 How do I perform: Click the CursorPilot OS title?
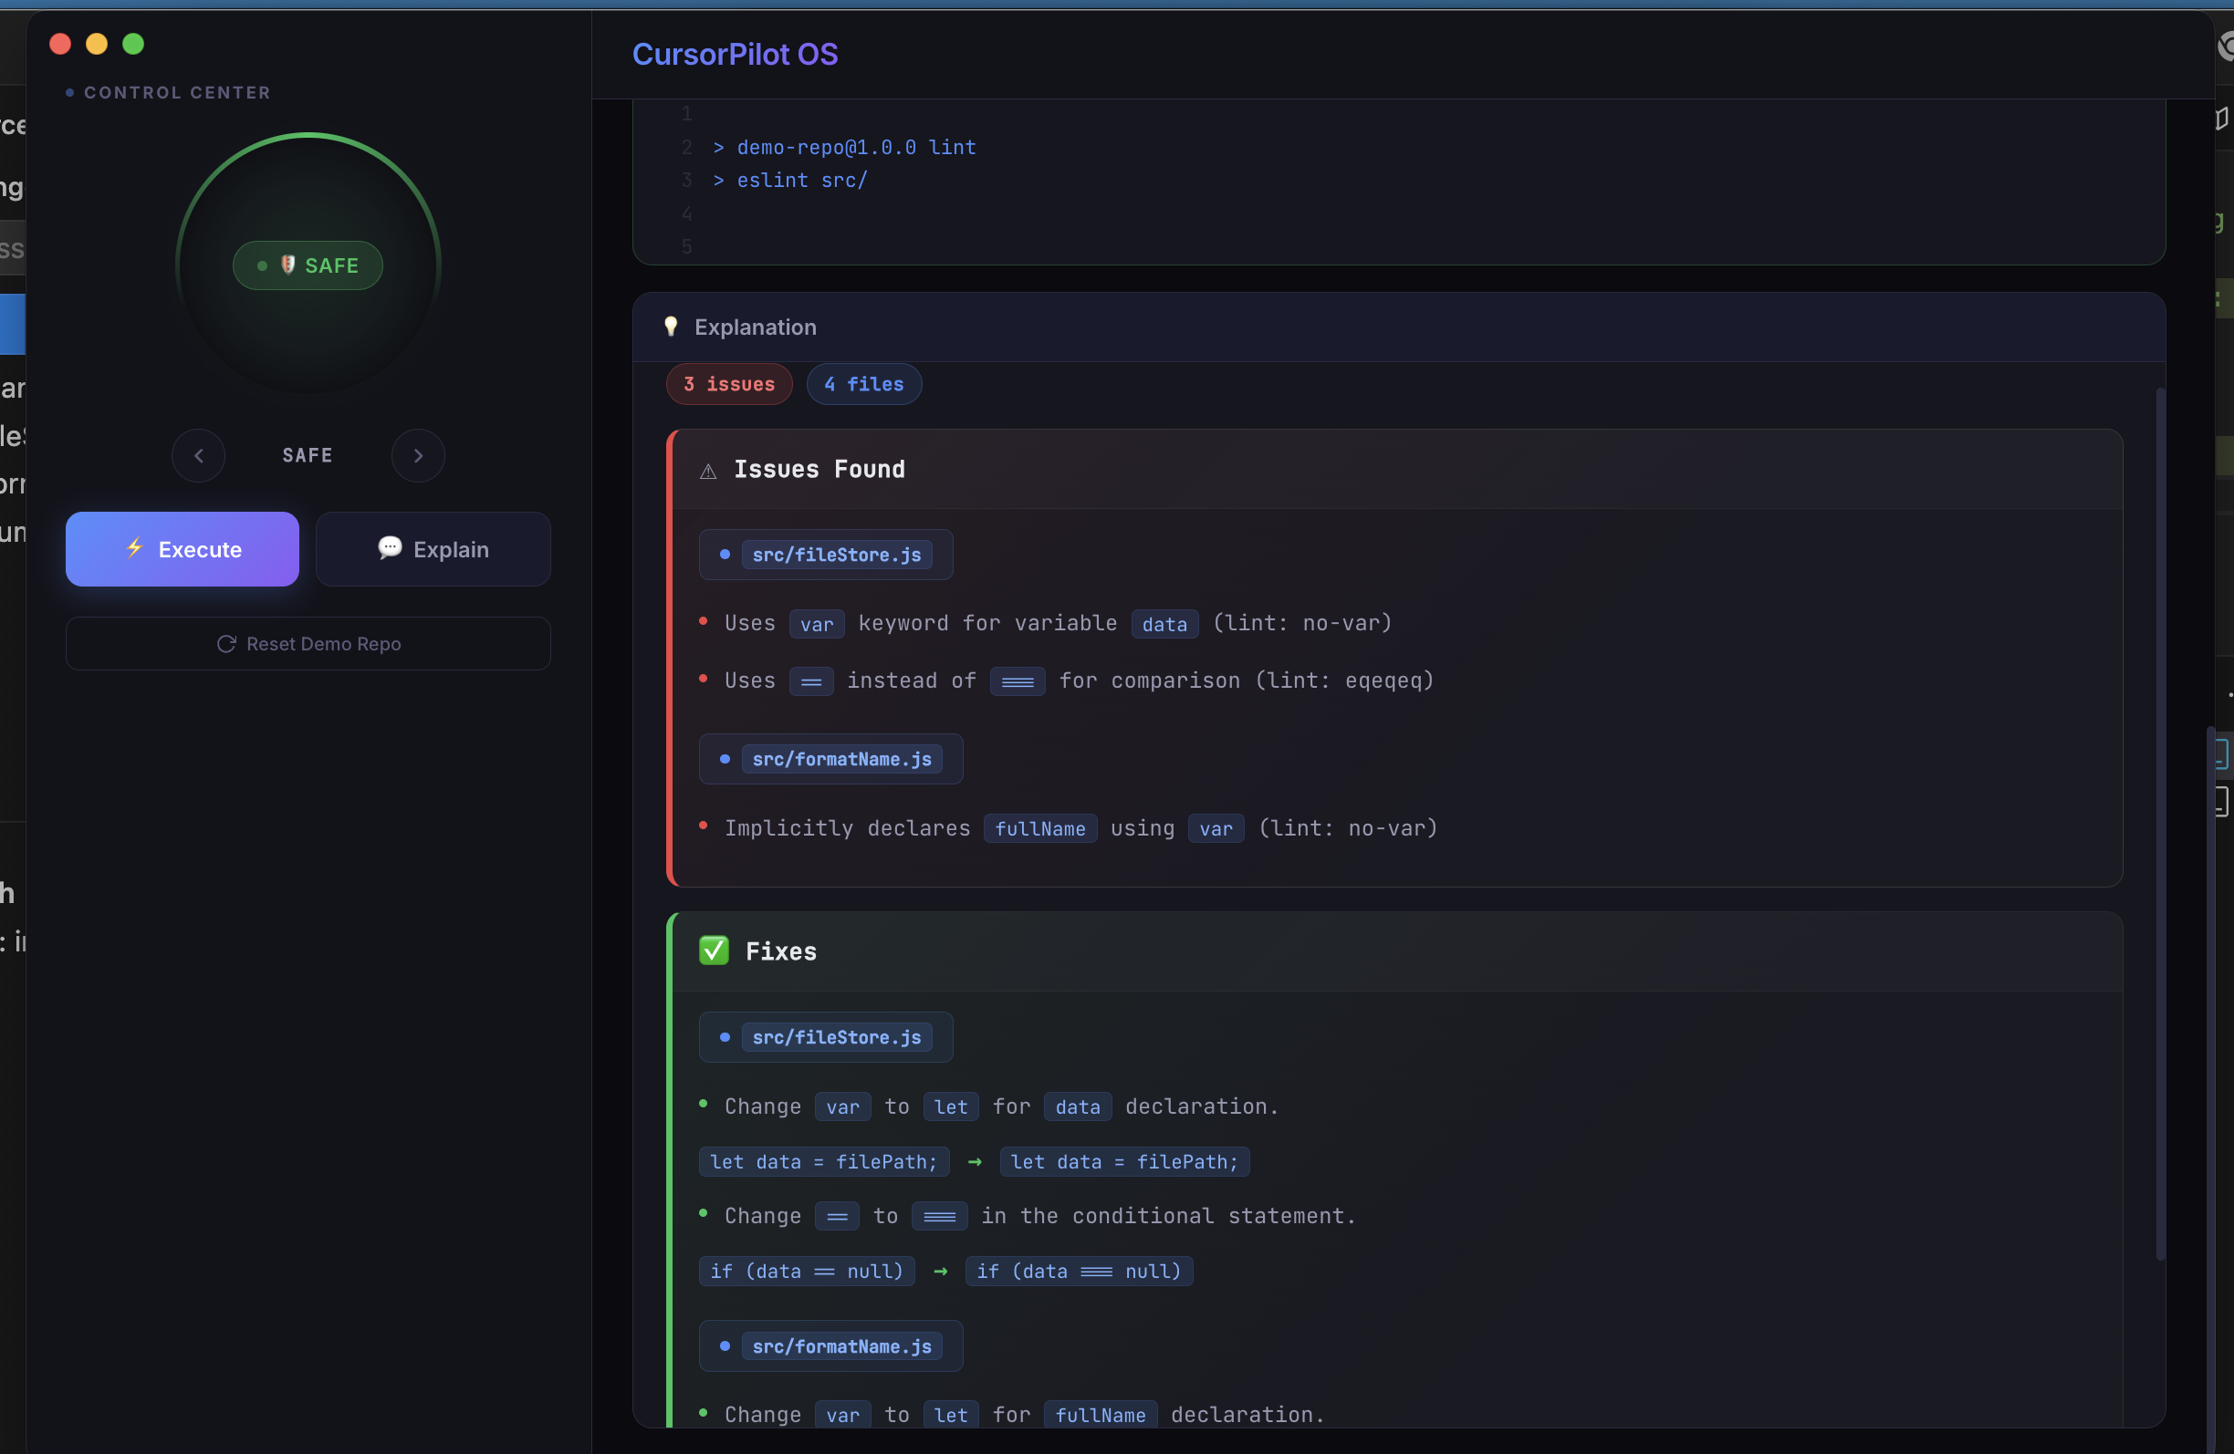tap(735, 55)
